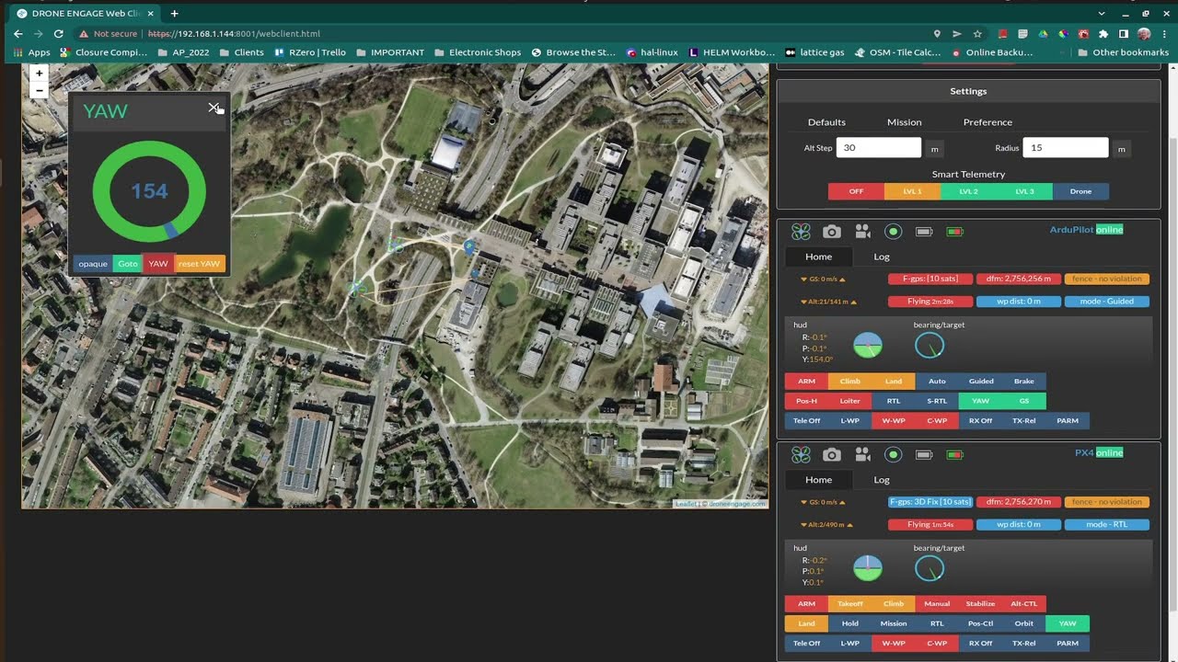Image resolution: width=1178 pixels, height=662 pixels.
Task: Open the Chrome tab search dropdown arrow
Action: [x=1102, y=14]
